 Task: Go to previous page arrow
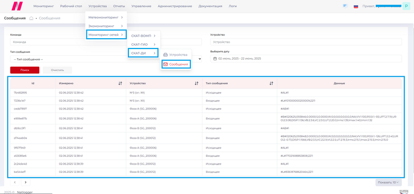tap(15, 182)
